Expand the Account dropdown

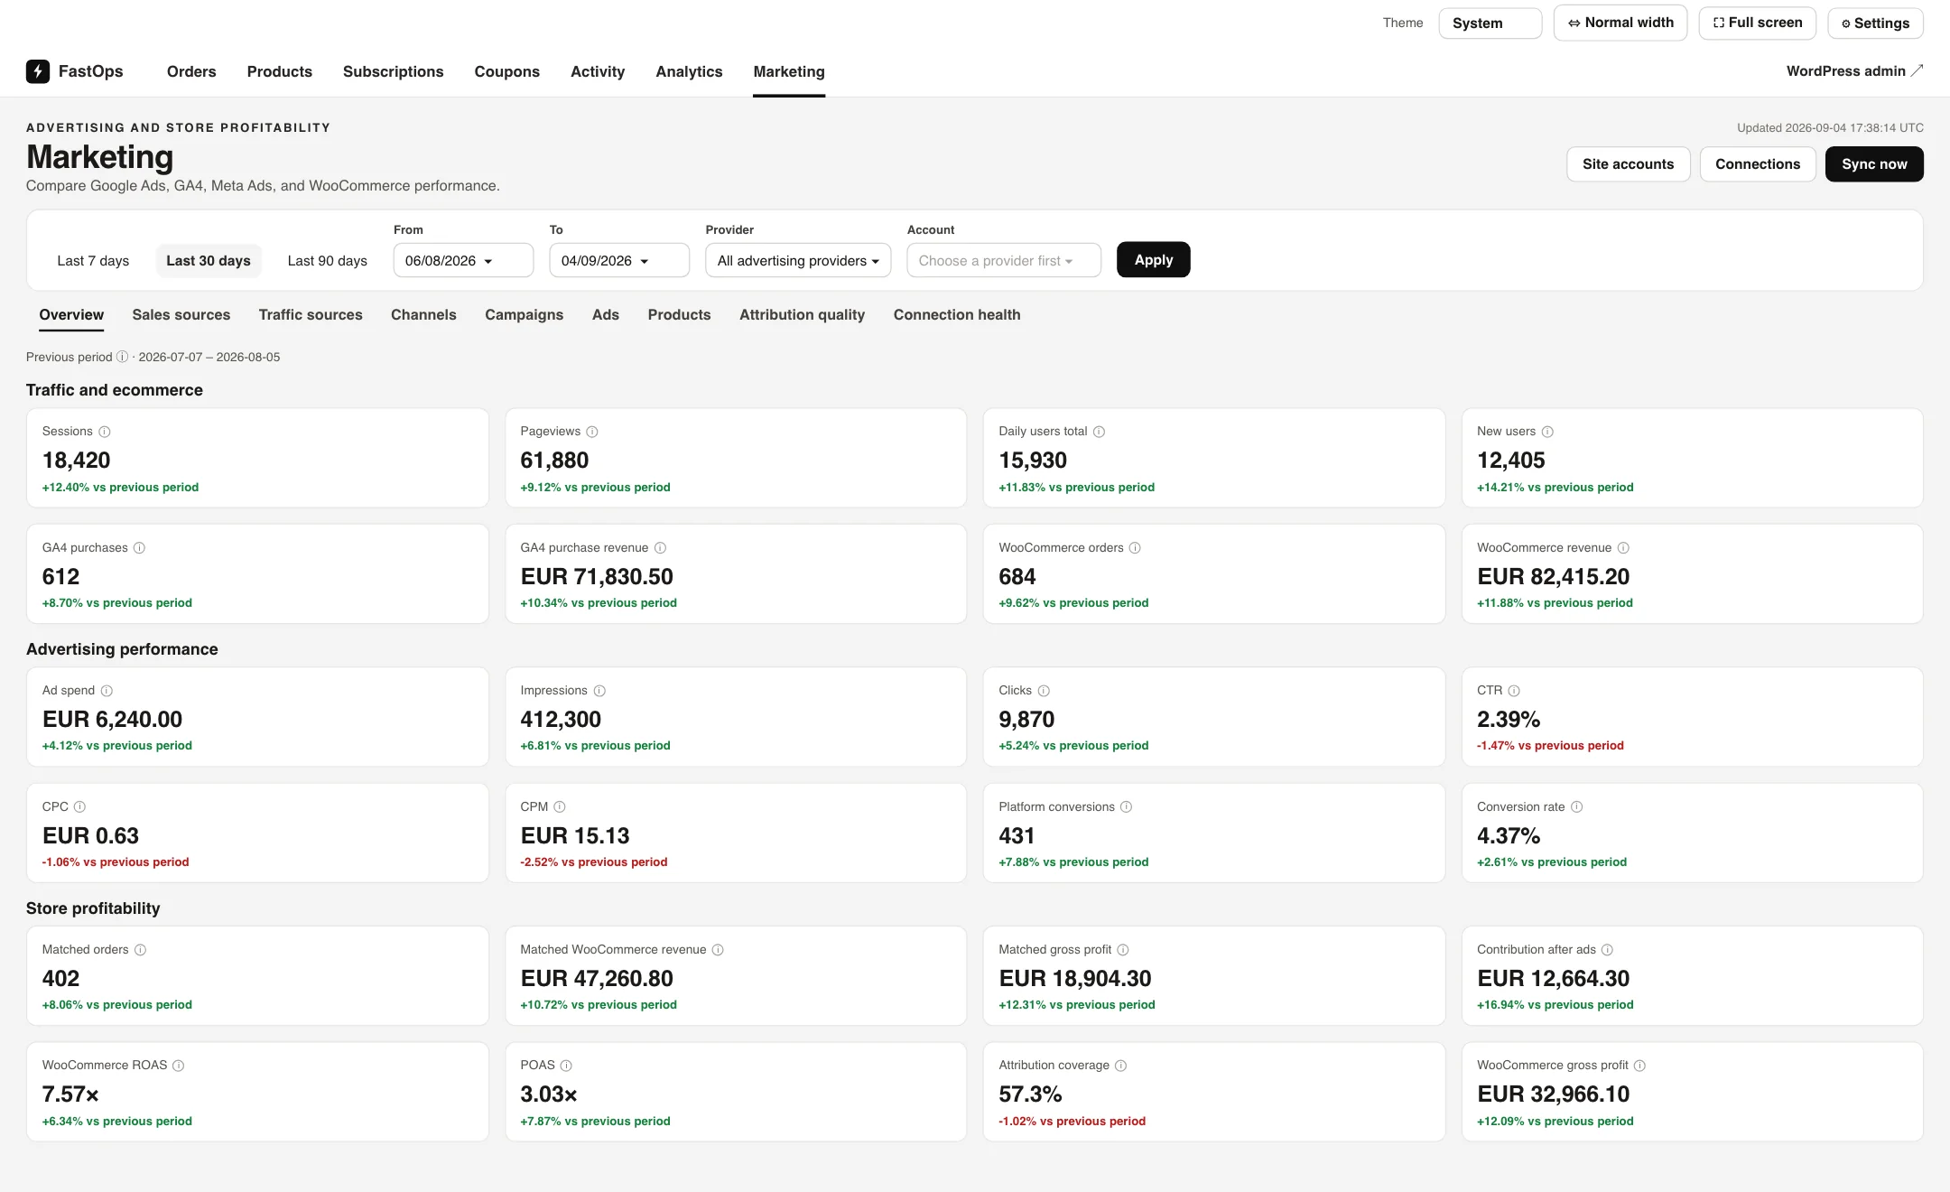click(x=1004, y=260)
